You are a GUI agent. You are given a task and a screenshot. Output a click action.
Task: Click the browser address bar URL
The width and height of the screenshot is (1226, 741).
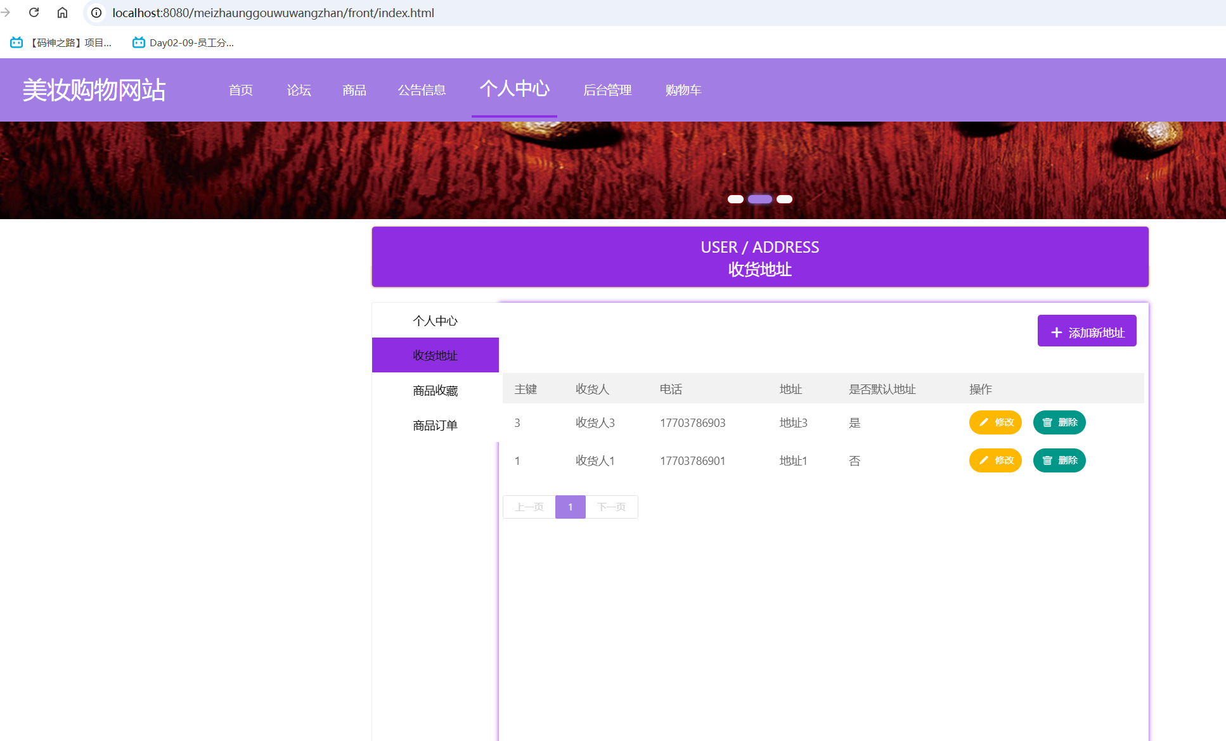(273, 13)
